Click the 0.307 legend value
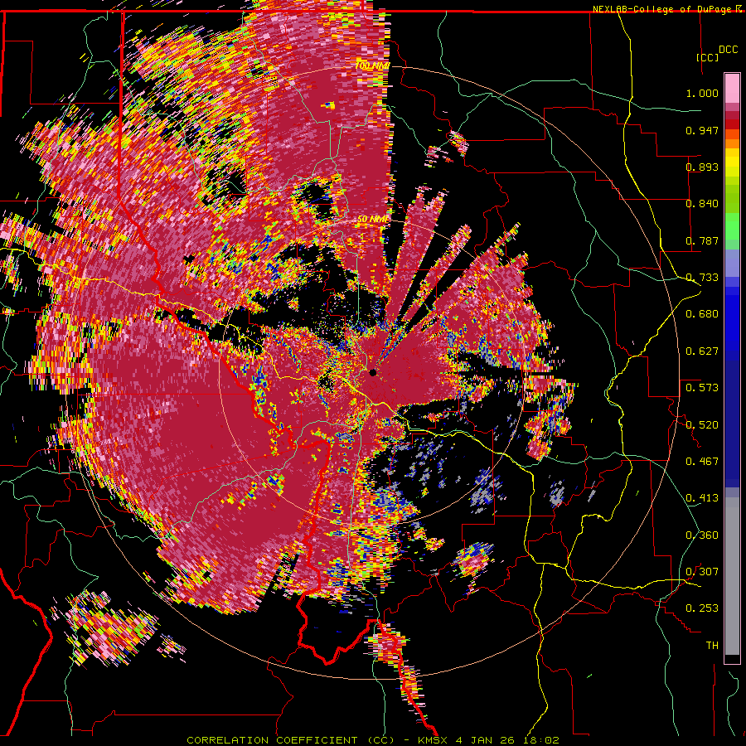Screen dimensions: 746x746 click(x=702, y=572)
